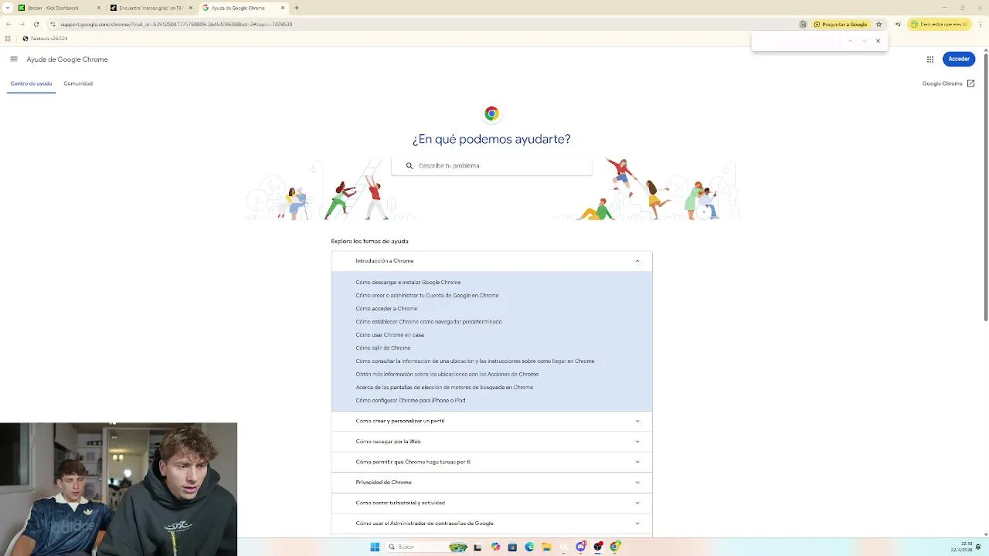Click the Demuestra que eres profile chip
Viewport: 989px width, 556px height.
point(939,24)
